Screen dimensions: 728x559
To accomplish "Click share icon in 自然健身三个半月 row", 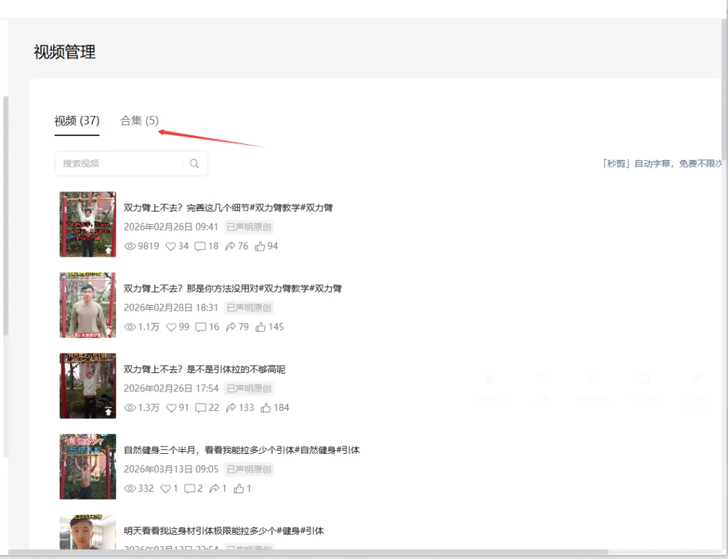I will 214,488.
